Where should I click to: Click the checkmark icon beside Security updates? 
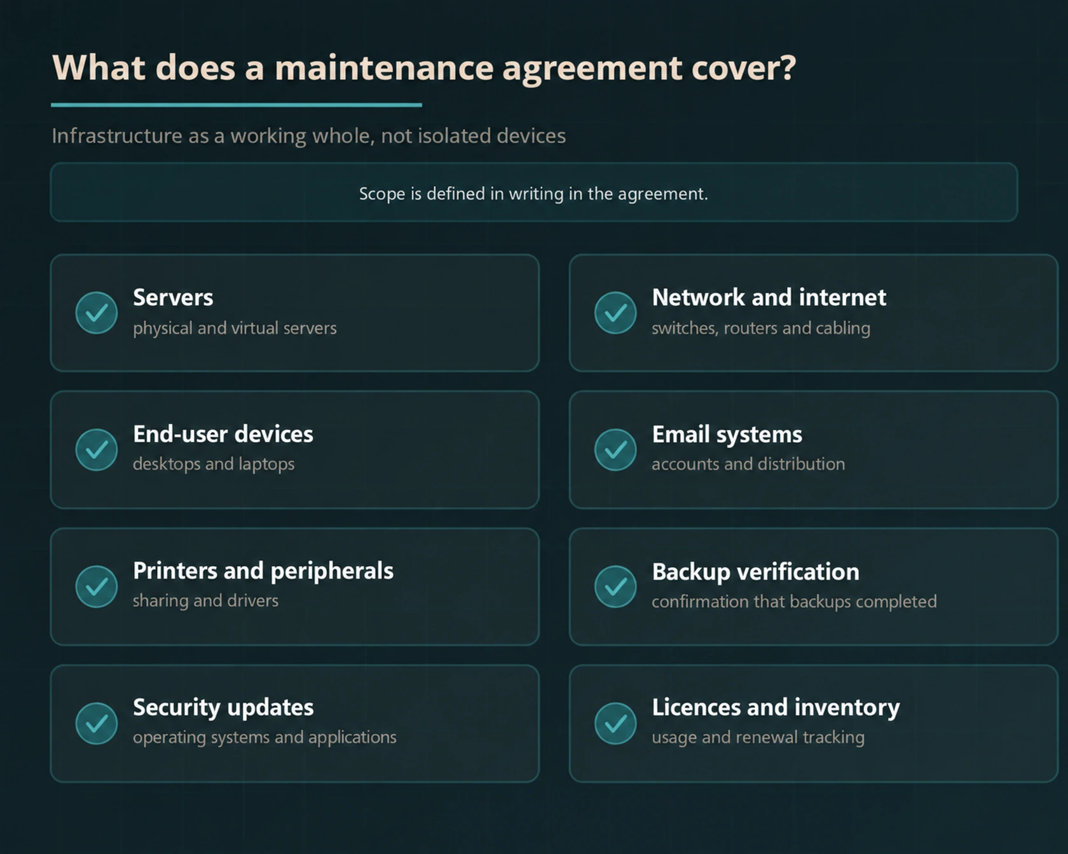tap(97, 723)
